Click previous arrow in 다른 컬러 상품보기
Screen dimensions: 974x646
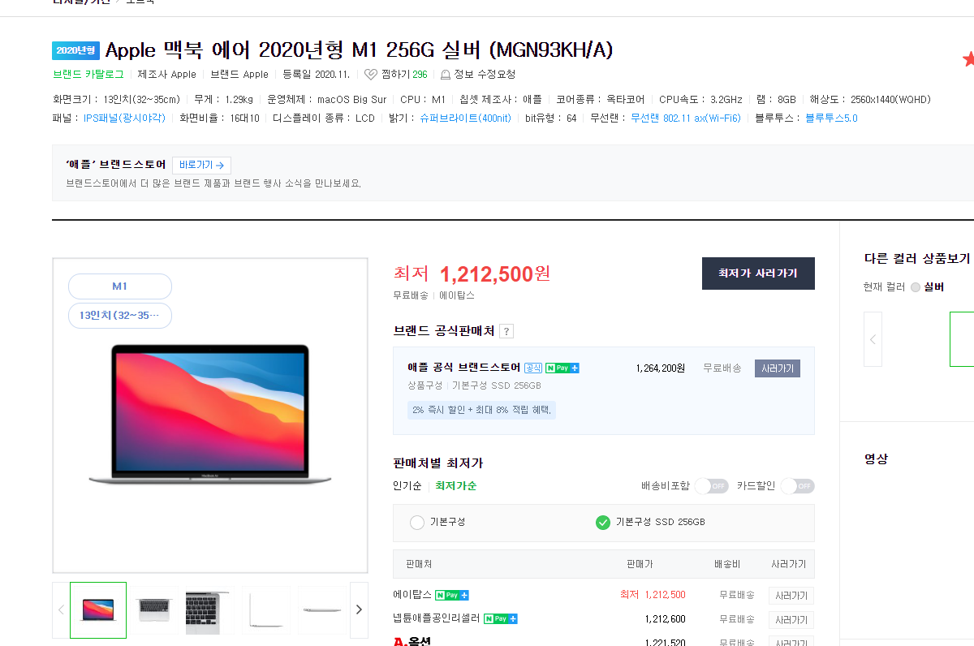click(x=873, y=339)
